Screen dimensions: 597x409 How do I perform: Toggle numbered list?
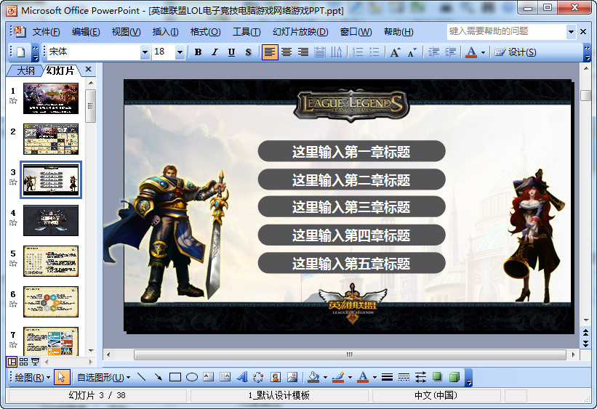358,52
